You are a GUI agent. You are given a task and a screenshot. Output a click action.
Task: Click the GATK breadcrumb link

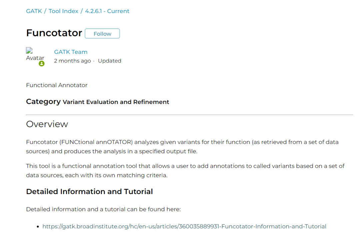point(34,11)
